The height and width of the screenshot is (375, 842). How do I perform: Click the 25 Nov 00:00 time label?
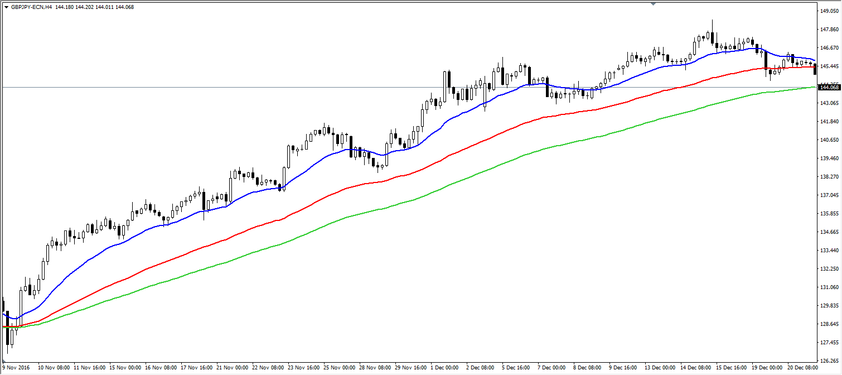pyautogui.click(x=339, y=368)
